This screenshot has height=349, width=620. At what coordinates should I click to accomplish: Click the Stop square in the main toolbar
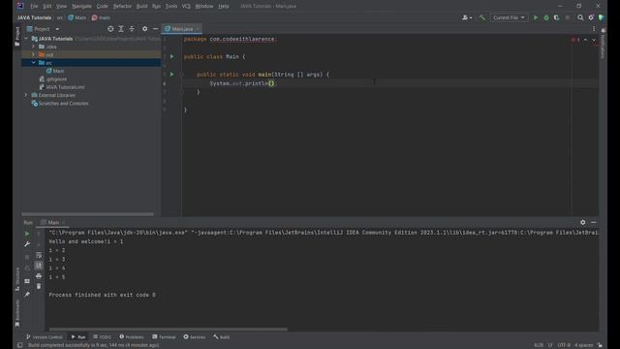pyautogui.click(x=568, y=17)
